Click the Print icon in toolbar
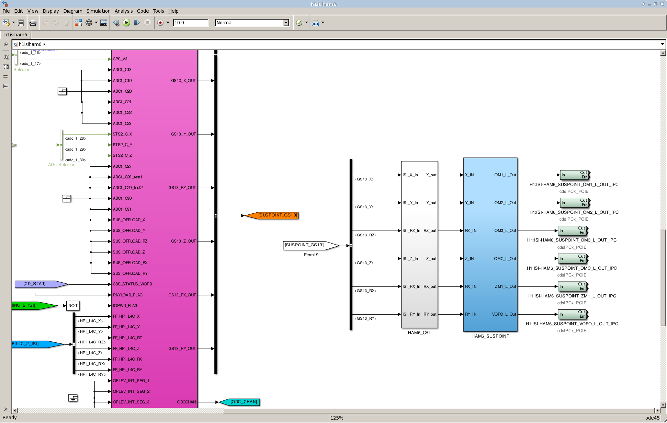This screenshot has width=667, height=423. (33, 23)
